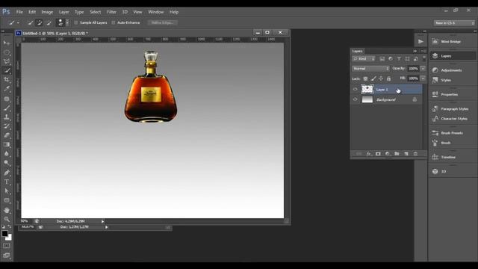Image resolution: width=478 pixels, height=269 pixels.
Task: Swap foreground and background colors
Action: click(10, 226)
